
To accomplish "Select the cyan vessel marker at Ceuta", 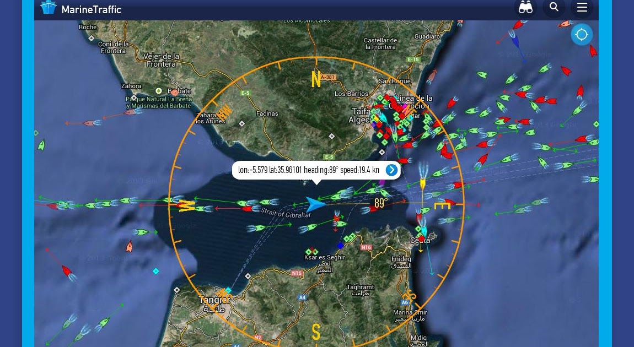I will coord(424,231).
